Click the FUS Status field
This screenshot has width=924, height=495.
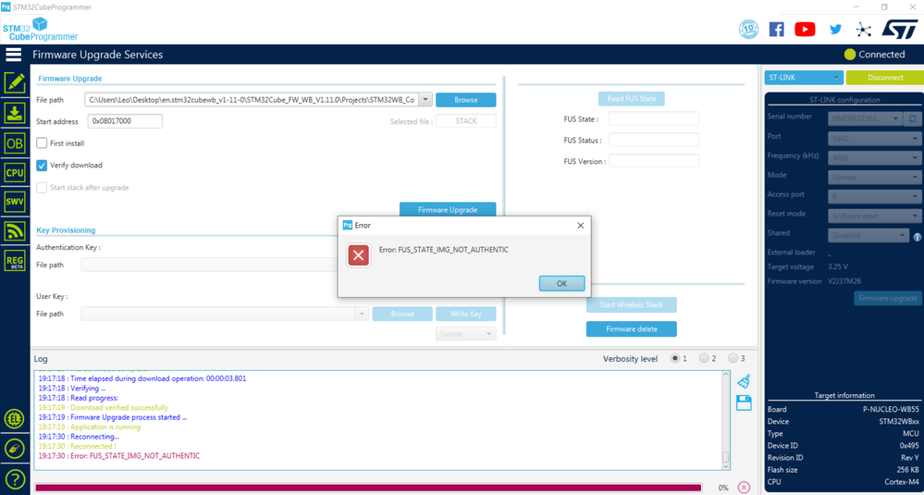(x=654, y=140)
